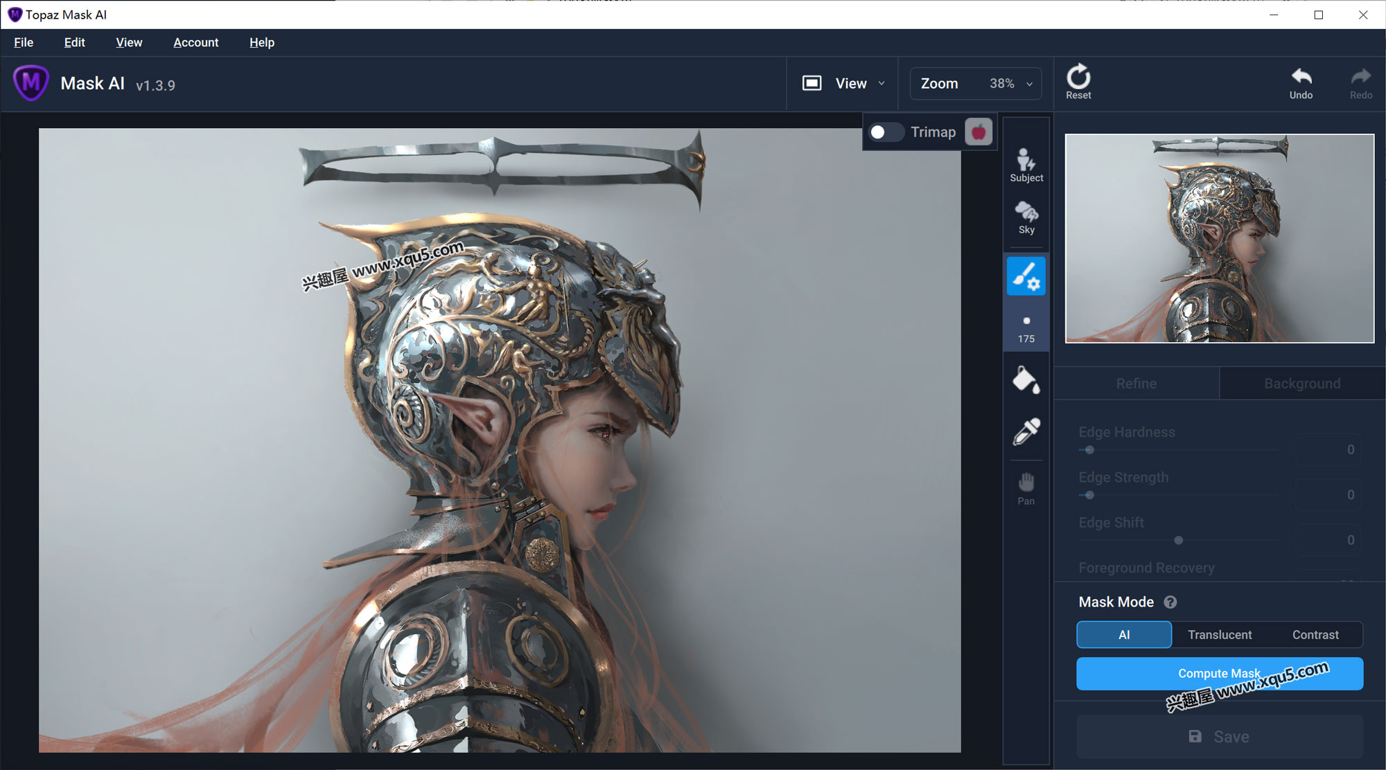The height and width of the screenshot is (770, 1386).
Task: Click the Mask AI purple logo
Action: click(x=31, y=83)
